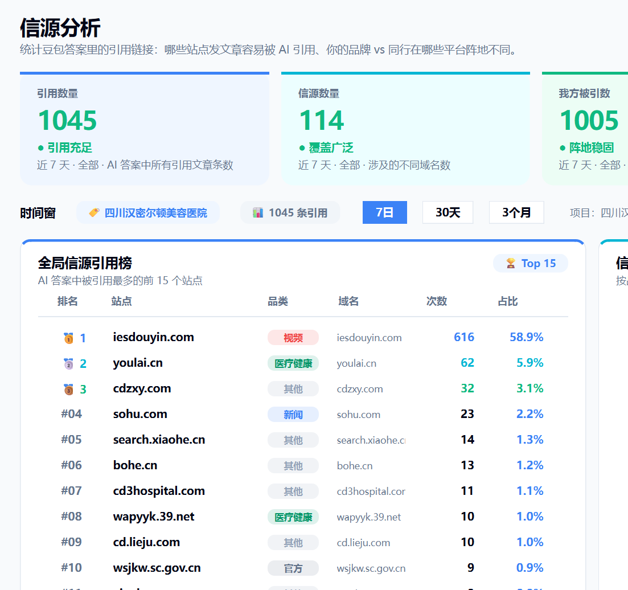The image size is (628, 590).
Task: Click the 四川汉密尔顿美容医院 project chip
Action: (x=148, y=212)
